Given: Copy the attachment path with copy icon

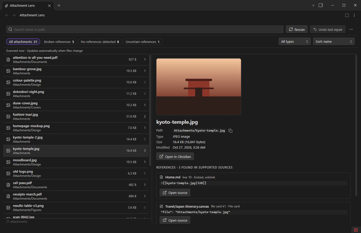Looking at the screenshot, I should (x=230, y=131).
